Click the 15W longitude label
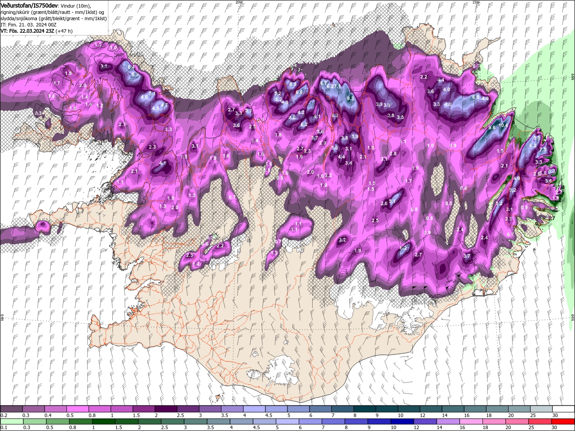Viewport: 575px width, 431px height. pos(476,2)
